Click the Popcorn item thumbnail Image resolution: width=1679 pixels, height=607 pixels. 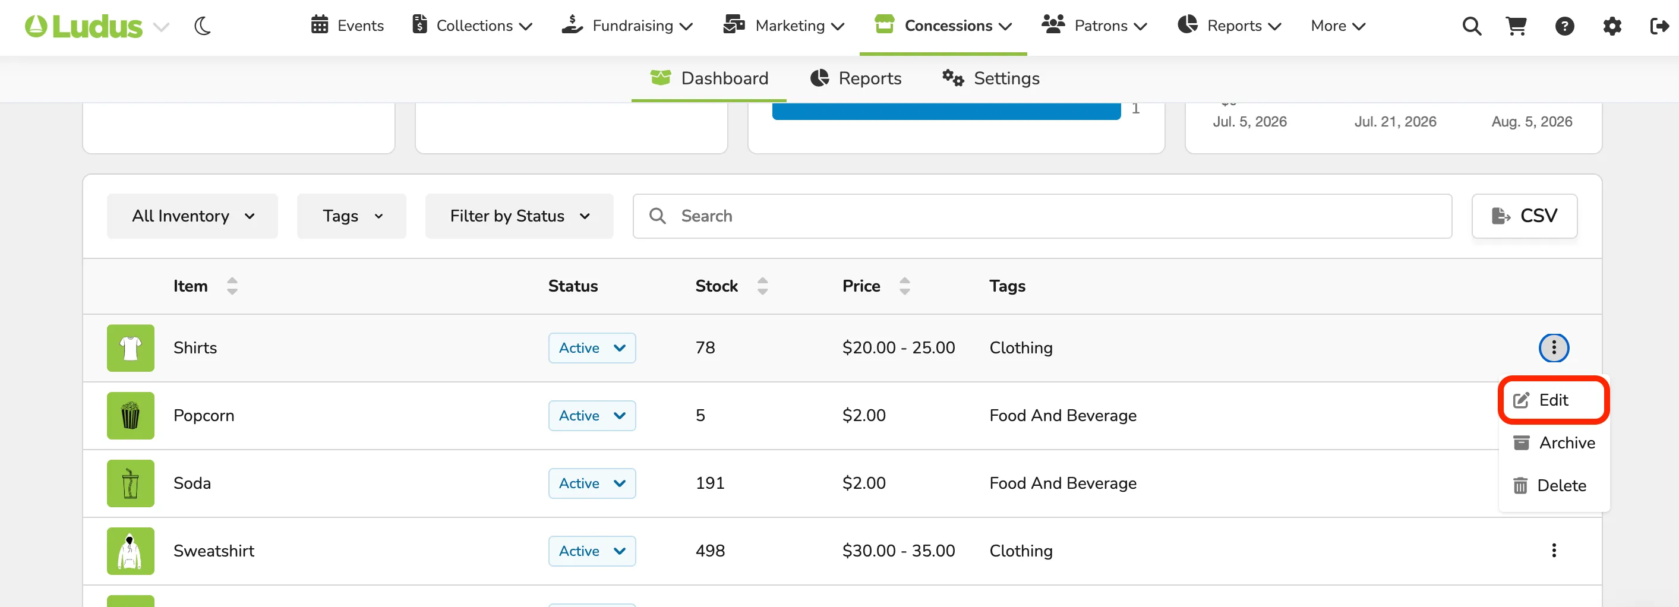(130, 416)
